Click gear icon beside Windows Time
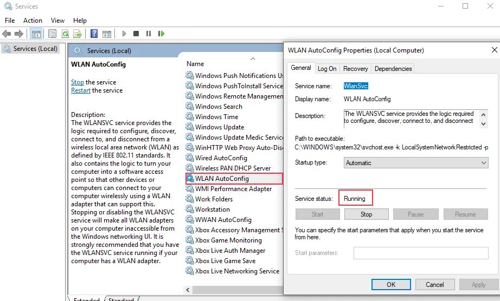The width and height of the screenshot is (500, 301). (x=190, y=116)
